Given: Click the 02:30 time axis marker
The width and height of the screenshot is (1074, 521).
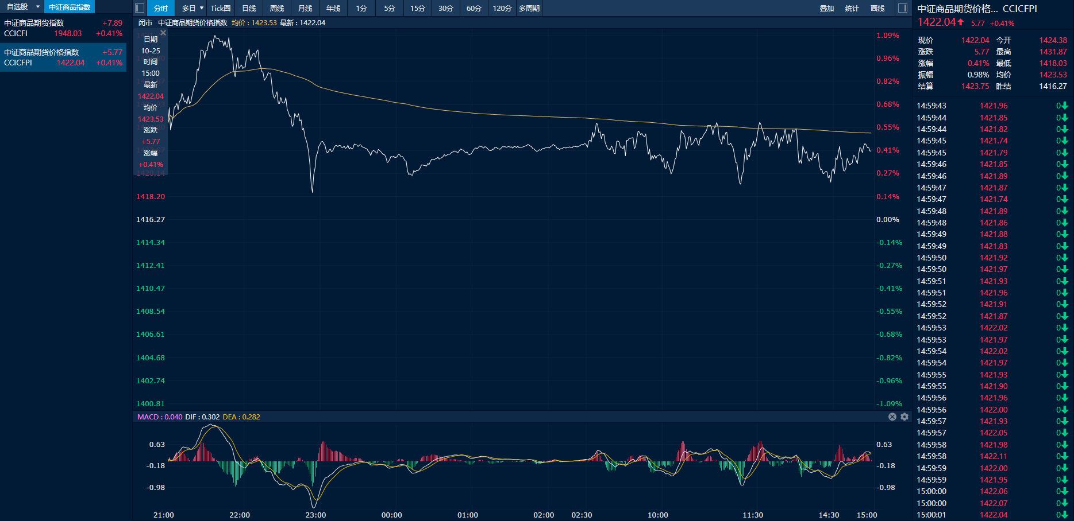Looking at the screenshot, I should click(582, 515).
